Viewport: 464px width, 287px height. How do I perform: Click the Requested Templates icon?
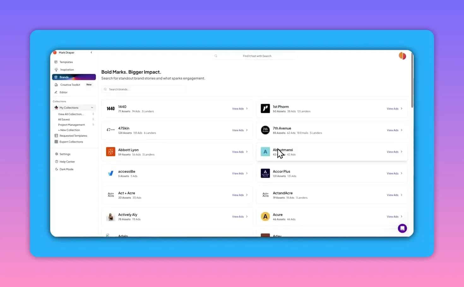tap(56, 136)
